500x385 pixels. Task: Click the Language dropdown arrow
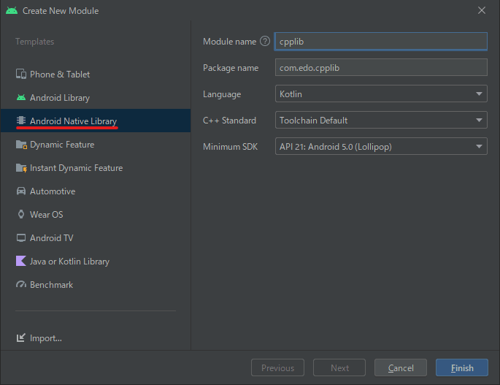tap(479, 94)
